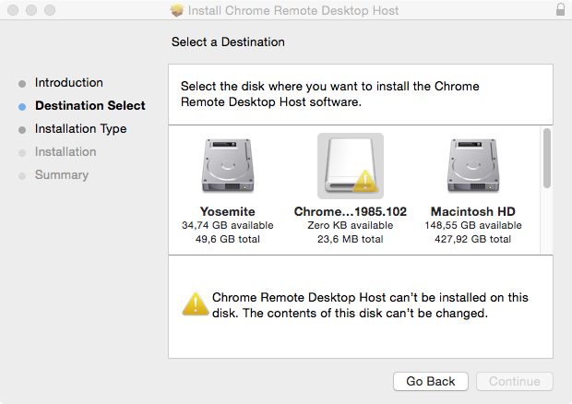The width and height of the screenshot is (572, 404).
Task: Select the Summary step in sidebar
Action: [x=62, y=175]
